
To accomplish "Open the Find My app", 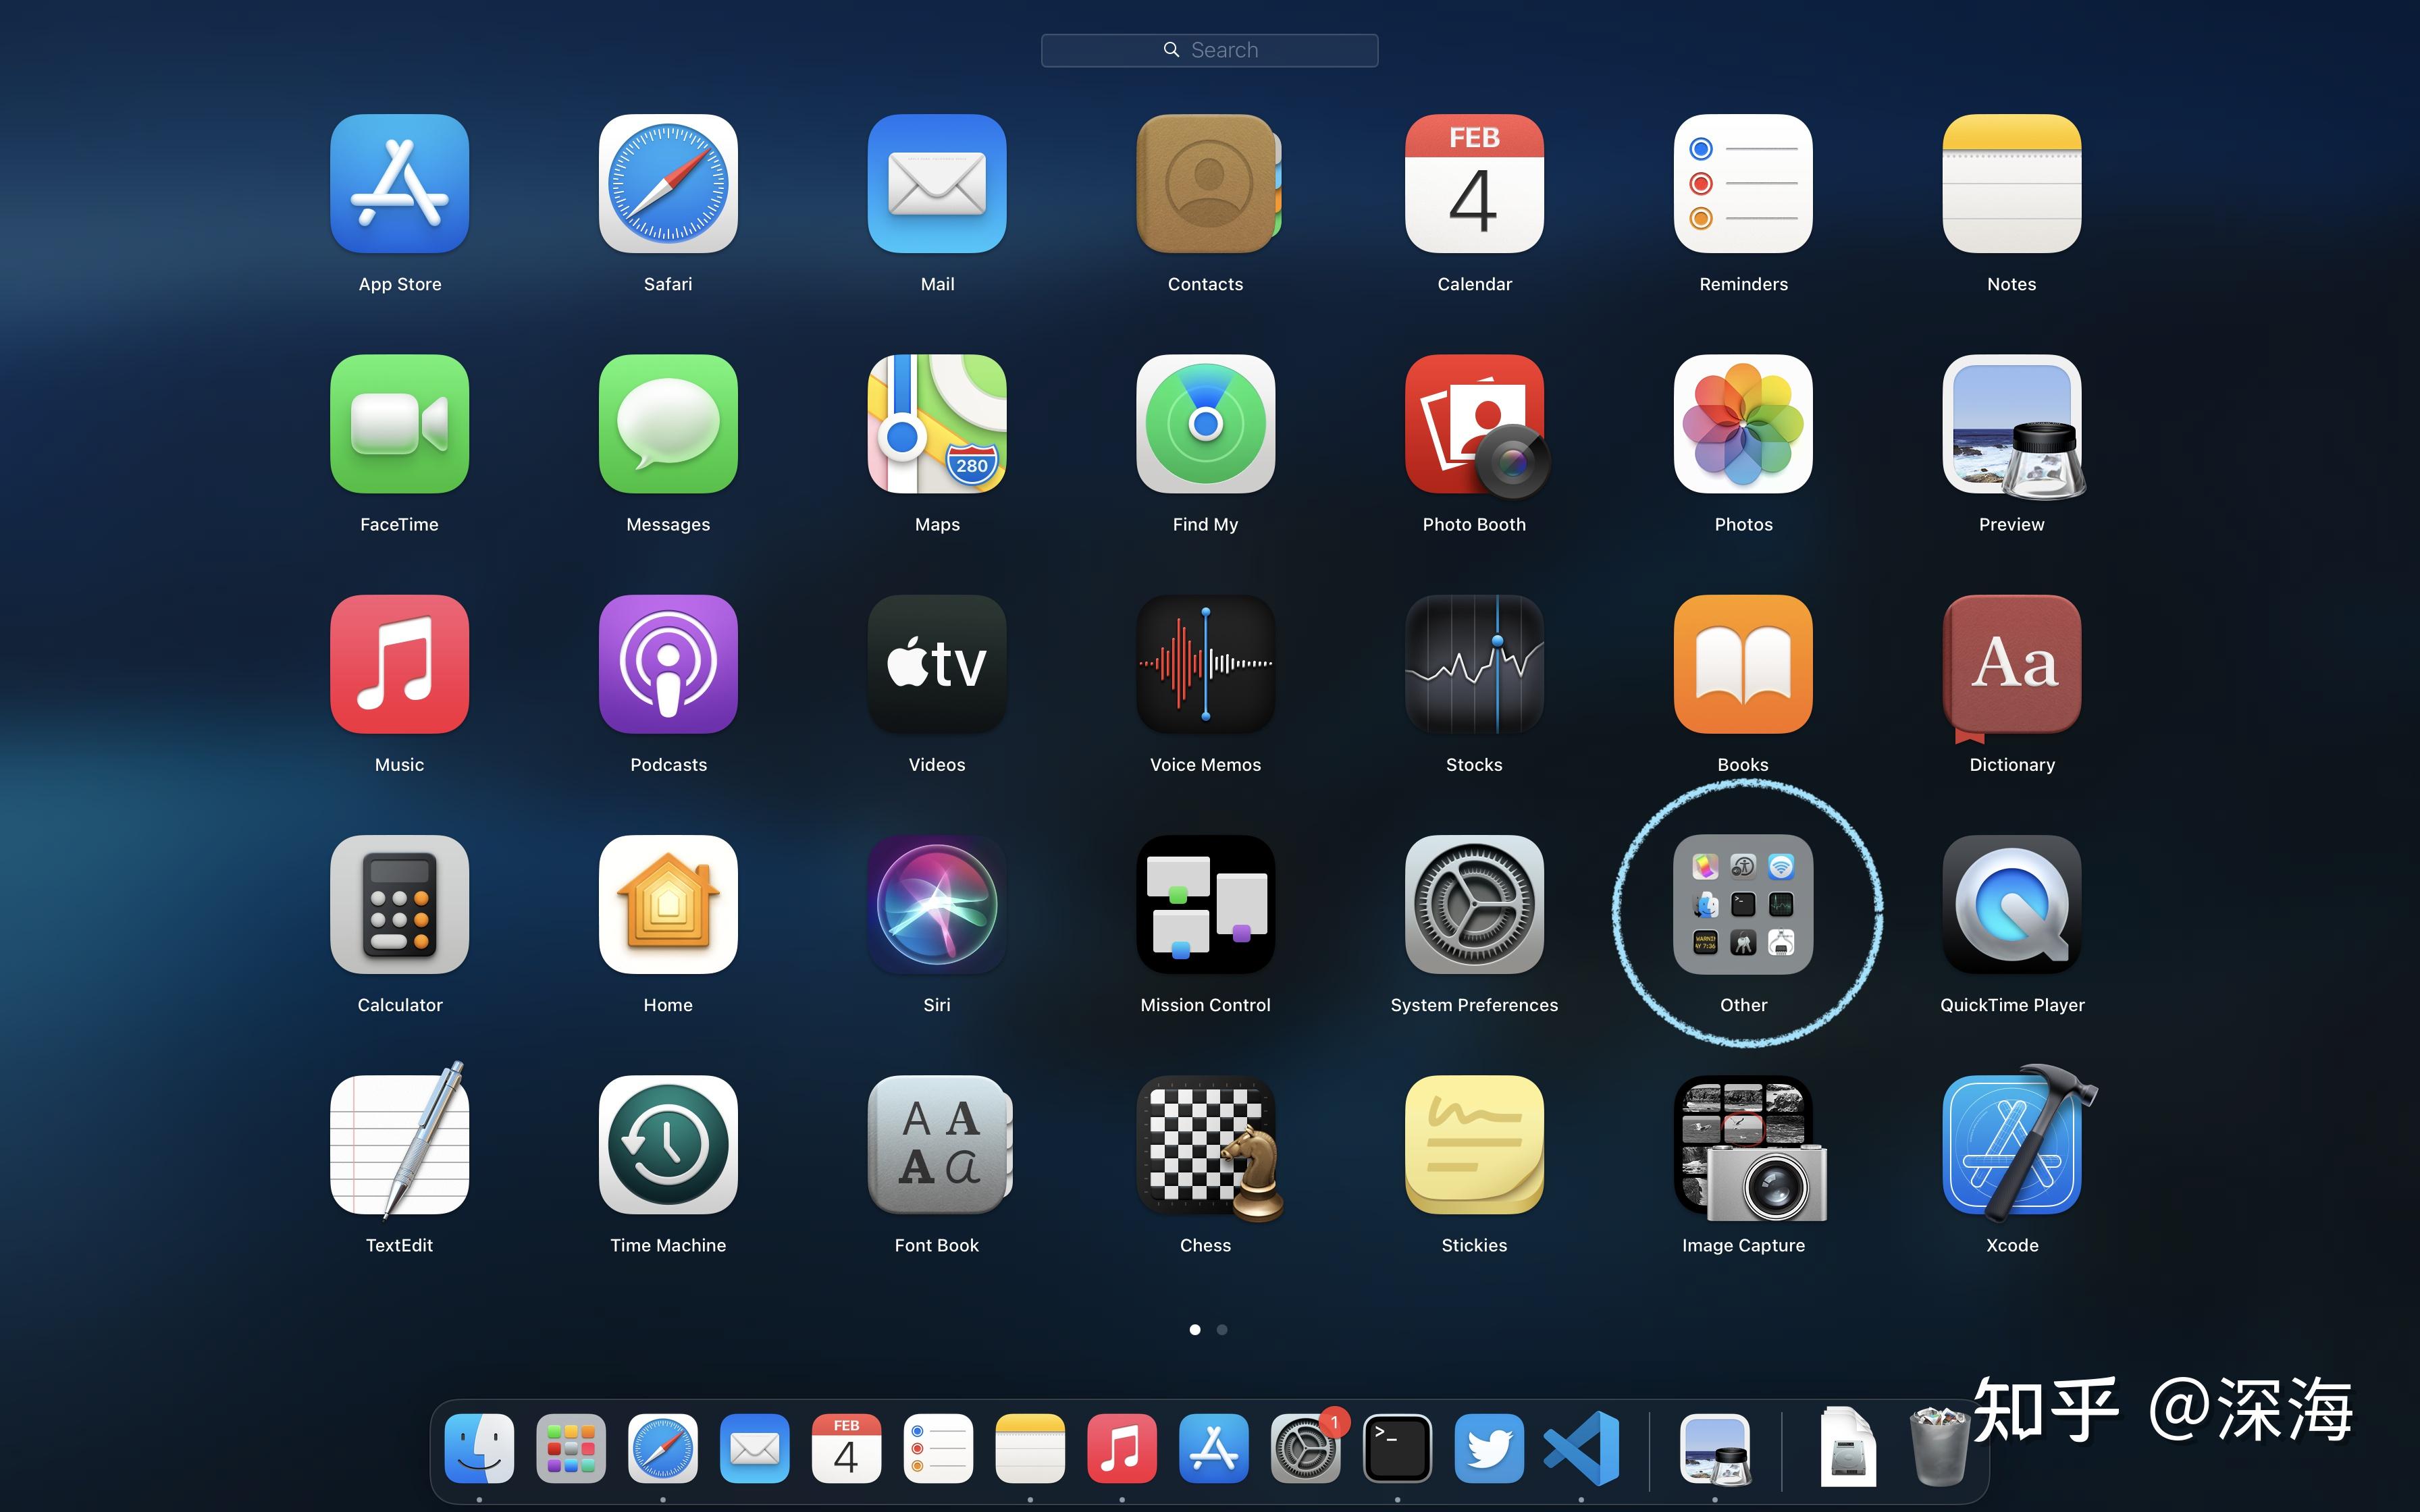I will 1206,424.
